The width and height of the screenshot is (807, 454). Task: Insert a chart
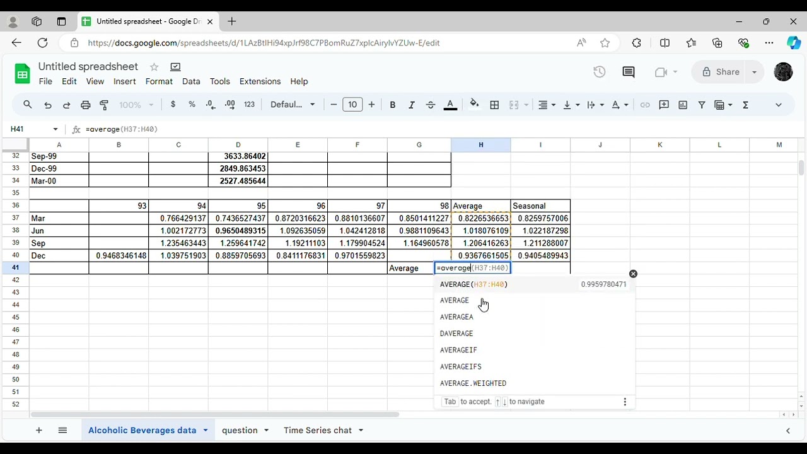tap(683, 105)
